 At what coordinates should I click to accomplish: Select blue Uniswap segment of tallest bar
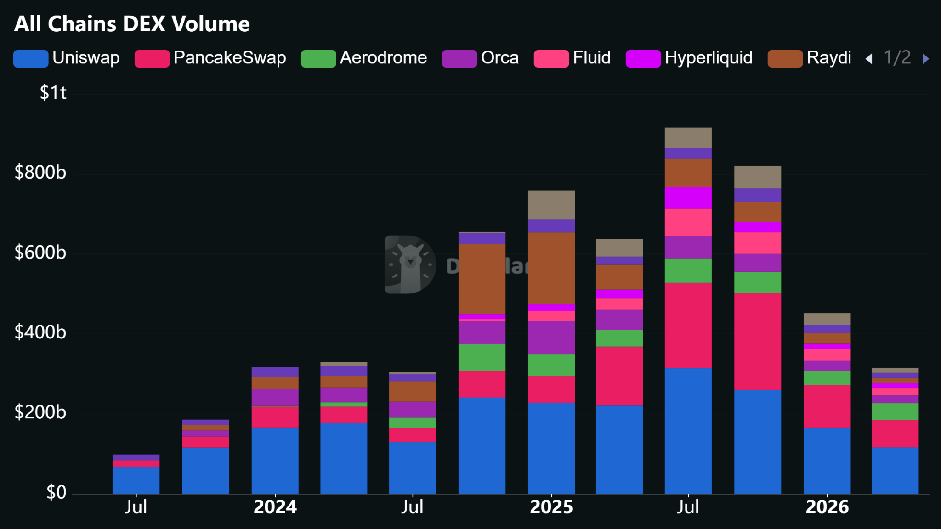688,431
